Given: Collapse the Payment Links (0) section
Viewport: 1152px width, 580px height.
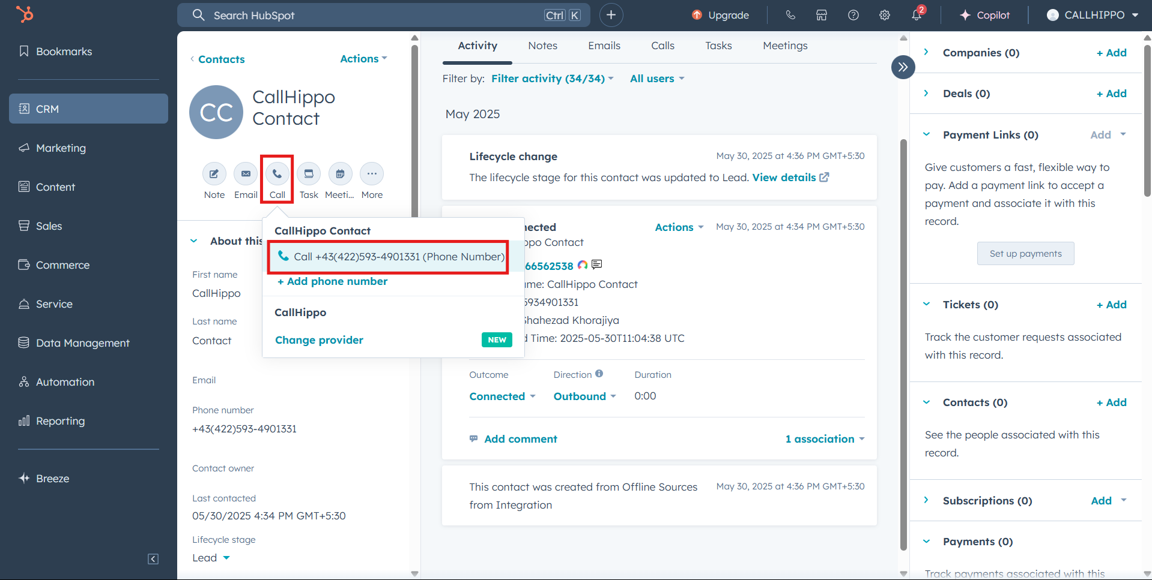Looking at the screenshot, I should [x=926, y=134].
